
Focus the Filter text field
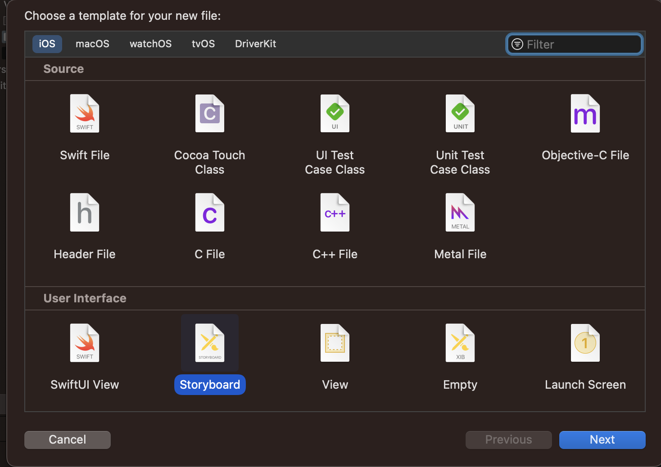[x=575, y=44]
